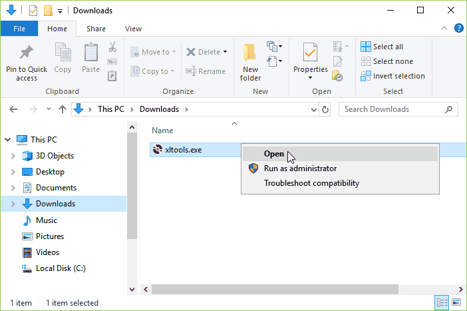Click the History icon in the Open group
Viewport: 467px width, 311px height.
(x=337, y=76)
